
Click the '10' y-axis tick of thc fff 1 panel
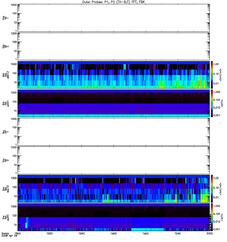[x=15, y=136]
